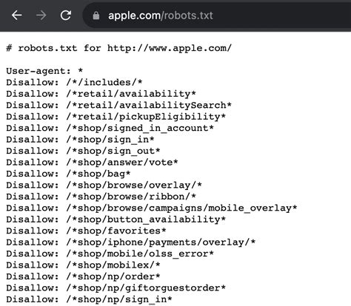
Task: Reload the page with refresh icon
Action: [x=66, y=16]
